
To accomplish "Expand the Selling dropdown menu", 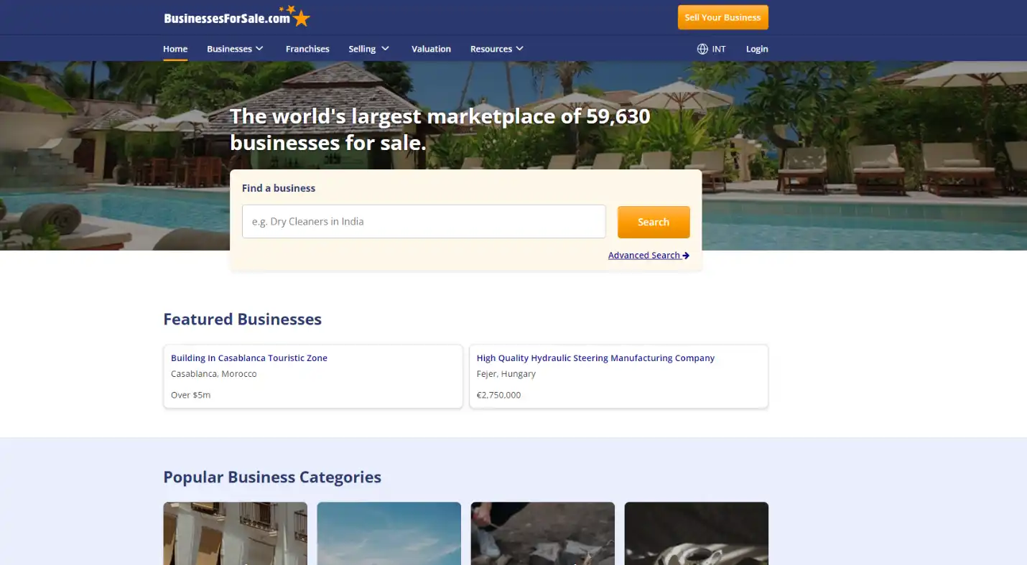I will coord(369,49).
